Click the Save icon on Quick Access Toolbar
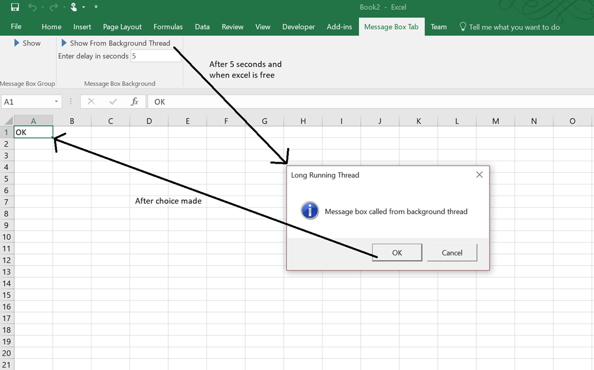This screenshot has width=594, height=370. (15, 8)
